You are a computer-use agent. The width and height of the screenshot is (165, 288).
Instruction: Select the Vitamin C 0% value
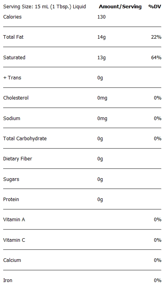click(157, 240)
